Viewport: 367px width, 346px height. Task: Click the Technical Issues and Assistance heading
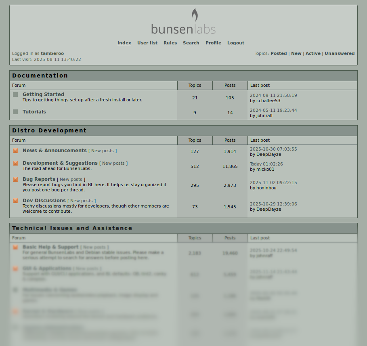[72, 228]
